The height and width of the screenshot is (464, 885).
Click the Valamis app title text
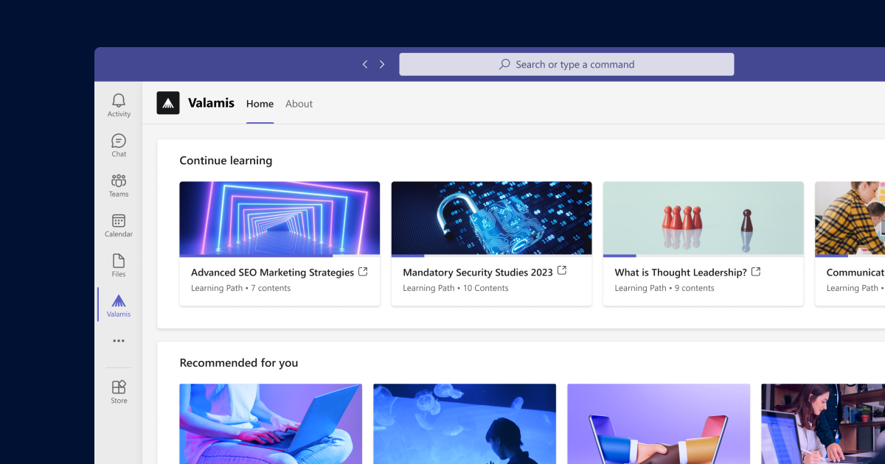(211, 103)
